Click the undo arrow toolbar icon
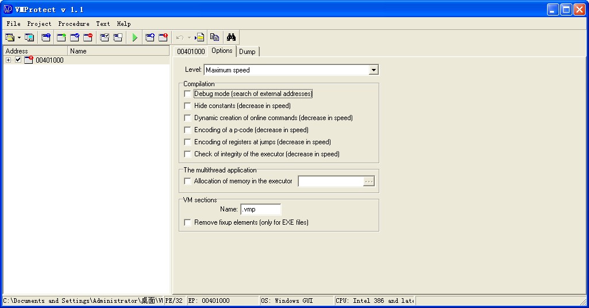Screen dimensions: 589x308 (180, 37)
